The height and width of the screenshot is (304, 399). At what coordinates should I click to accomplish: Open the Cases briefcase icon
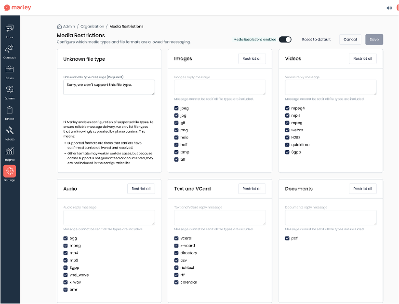[10, 70]
